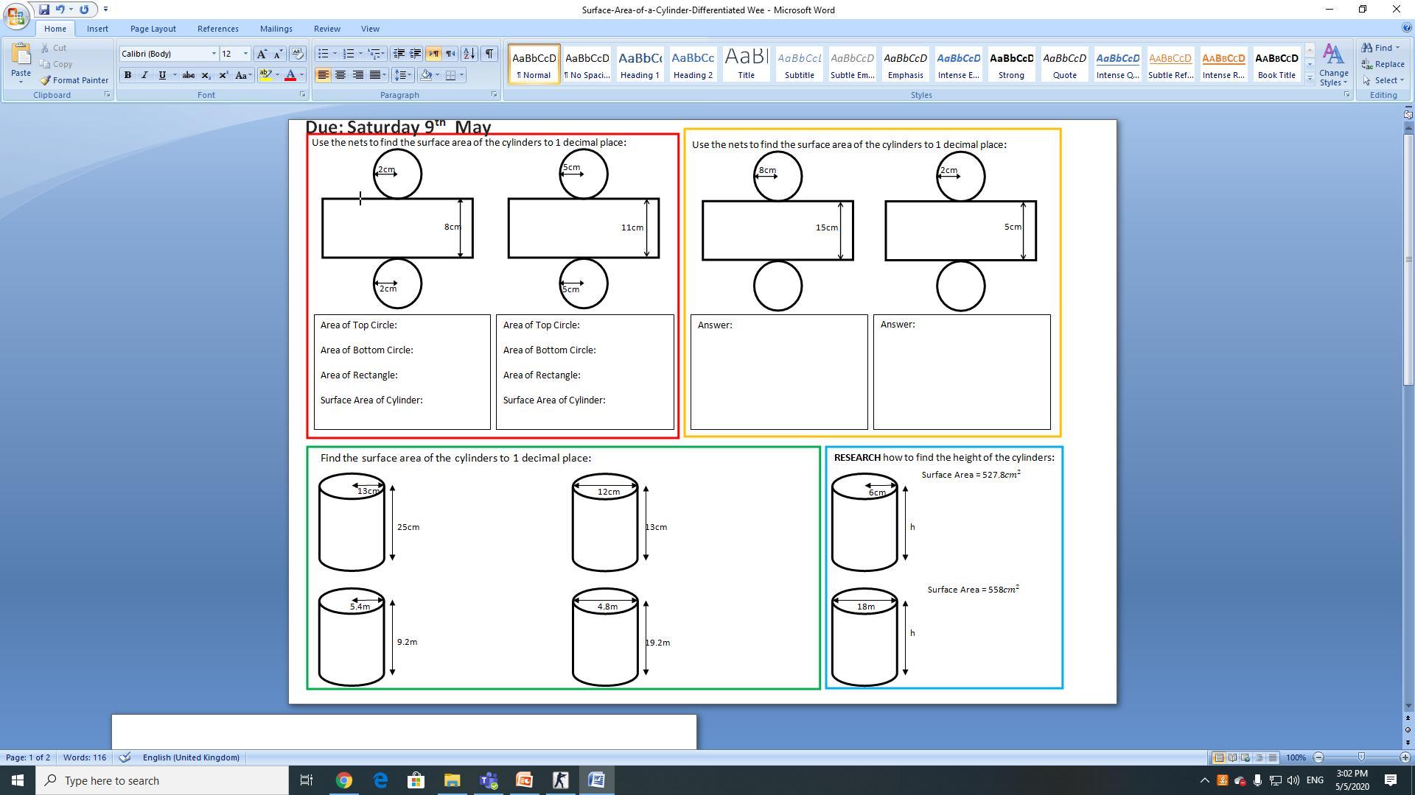Click the Clear Formatting icon

(298, 54)
